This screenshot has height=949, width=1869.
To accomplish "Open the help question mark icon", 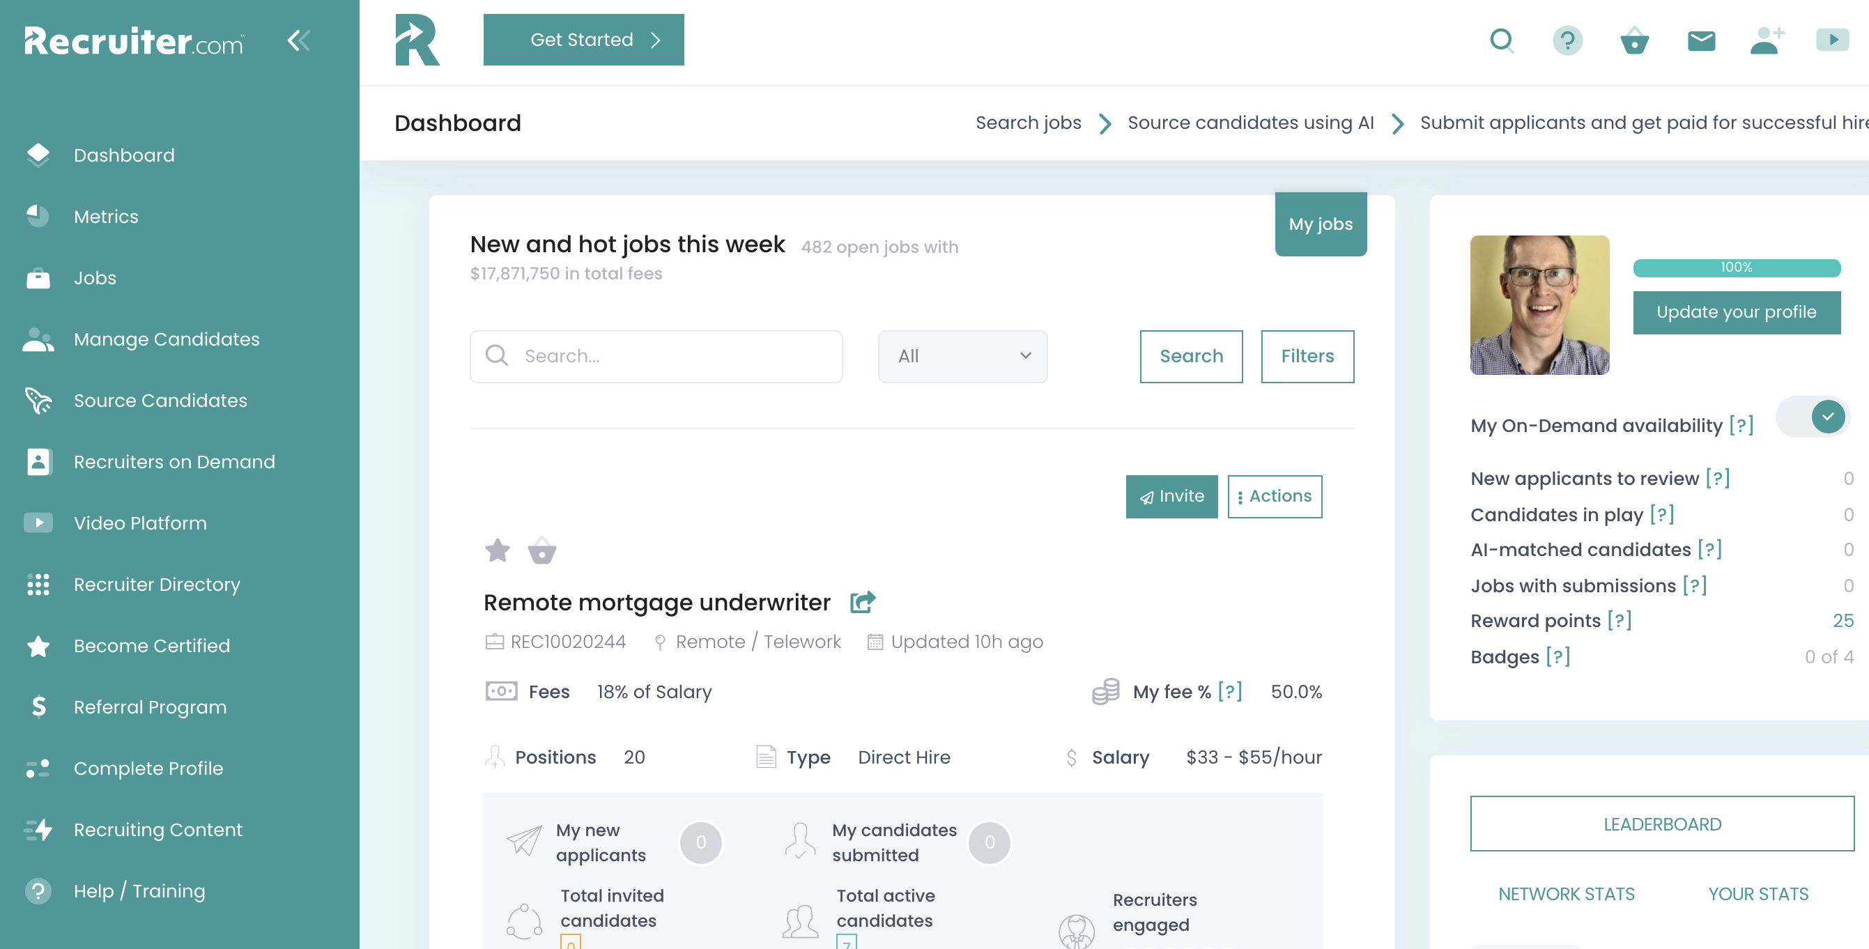I will point(1567,40).
